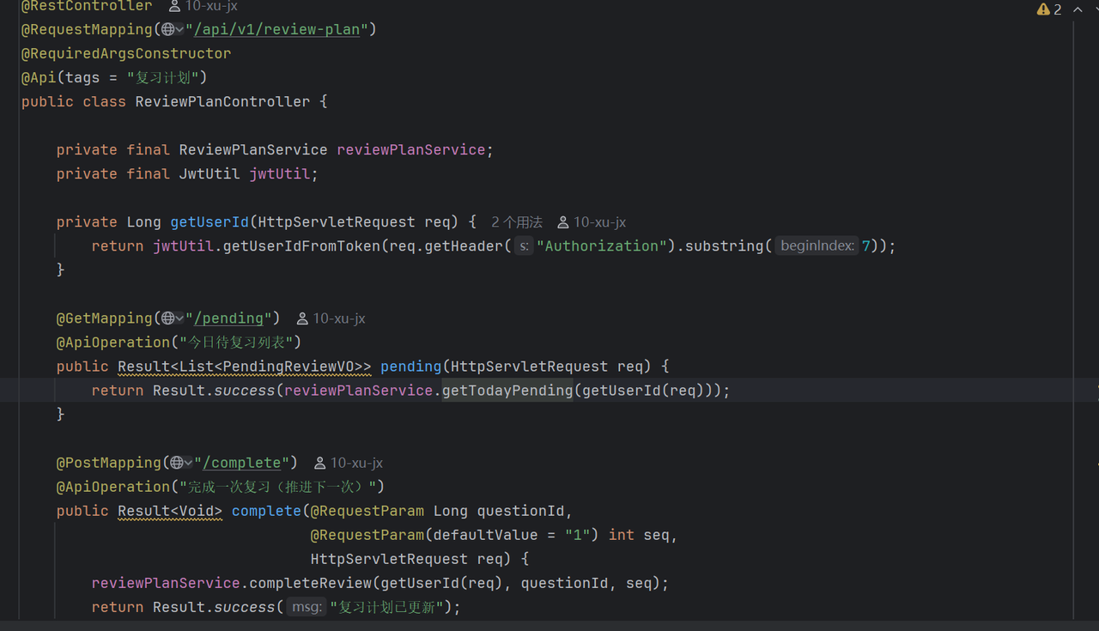Click author hint 10-xu-jx beside @PostMapping

point(349,463)
